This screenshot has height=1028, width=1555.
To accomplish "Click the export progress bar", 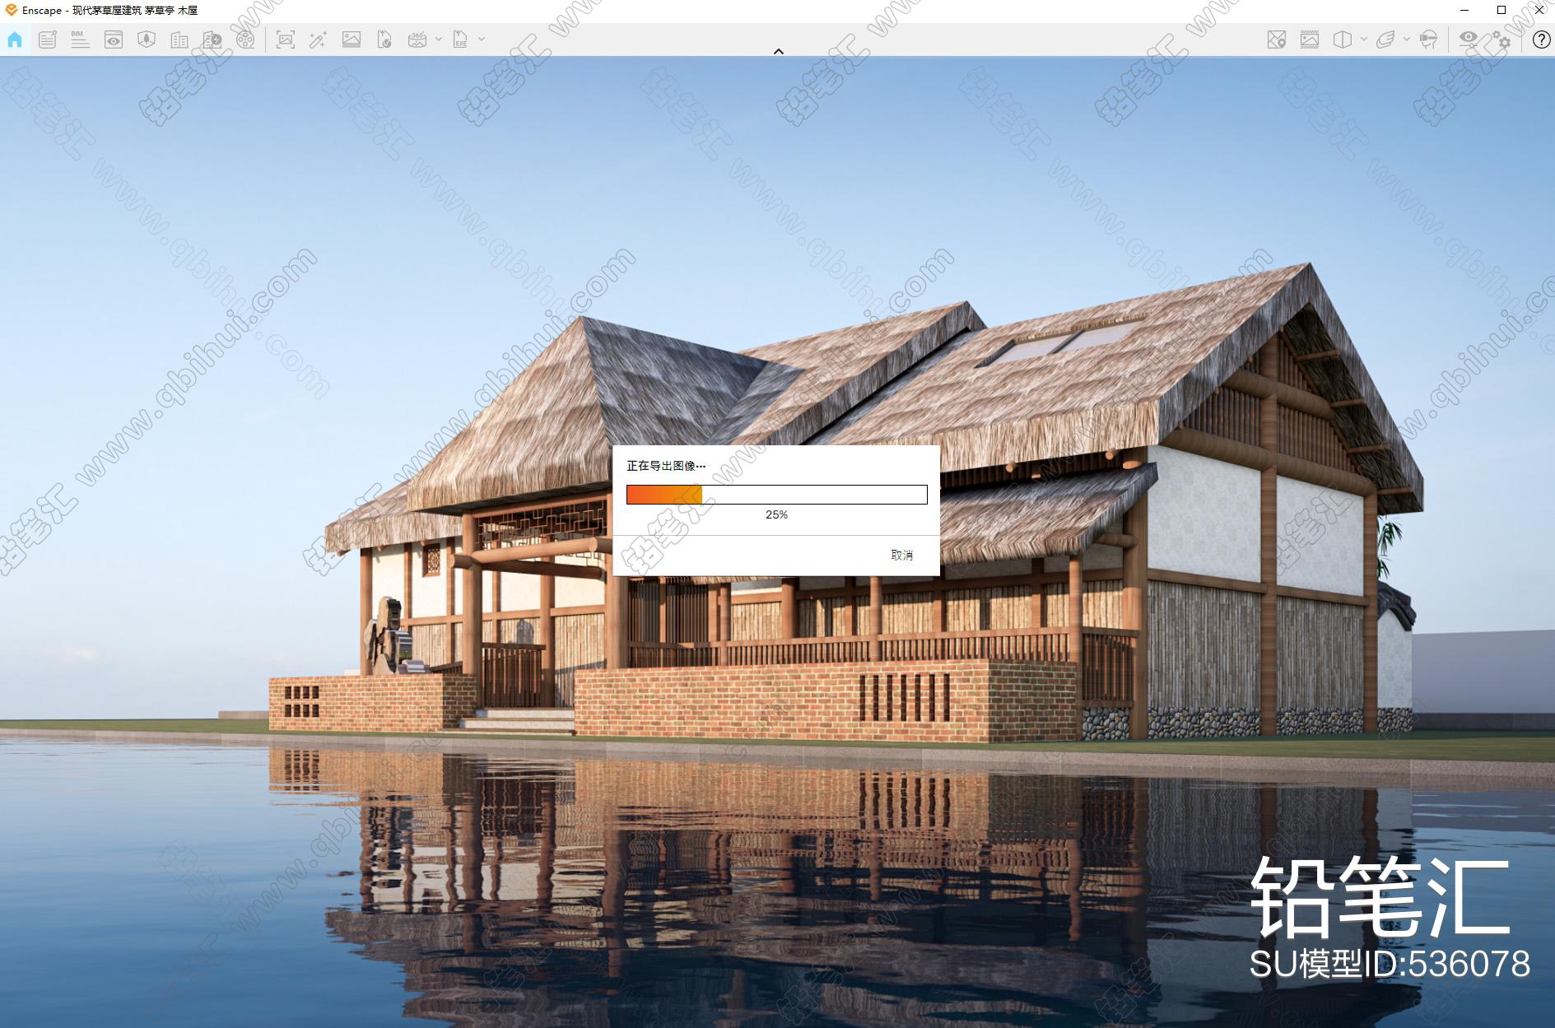I will coord(777,494).
